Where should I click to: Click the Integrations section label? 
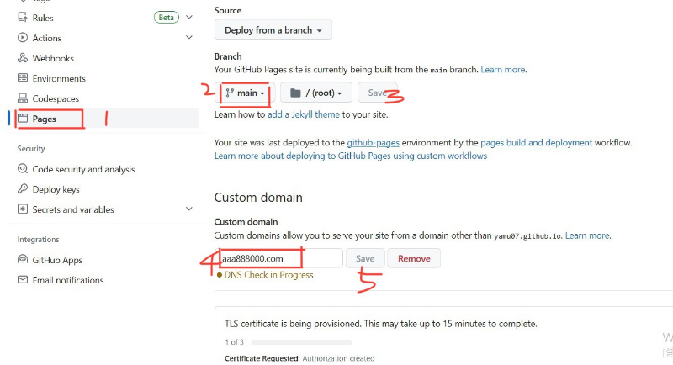pyautogui.click(x=38, y=240)
